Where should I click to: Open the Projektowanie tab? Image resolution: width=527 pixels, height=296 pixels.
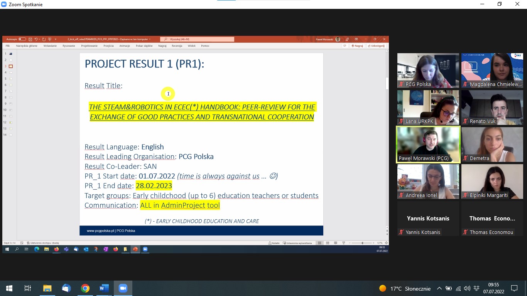[x=89, y=45]
